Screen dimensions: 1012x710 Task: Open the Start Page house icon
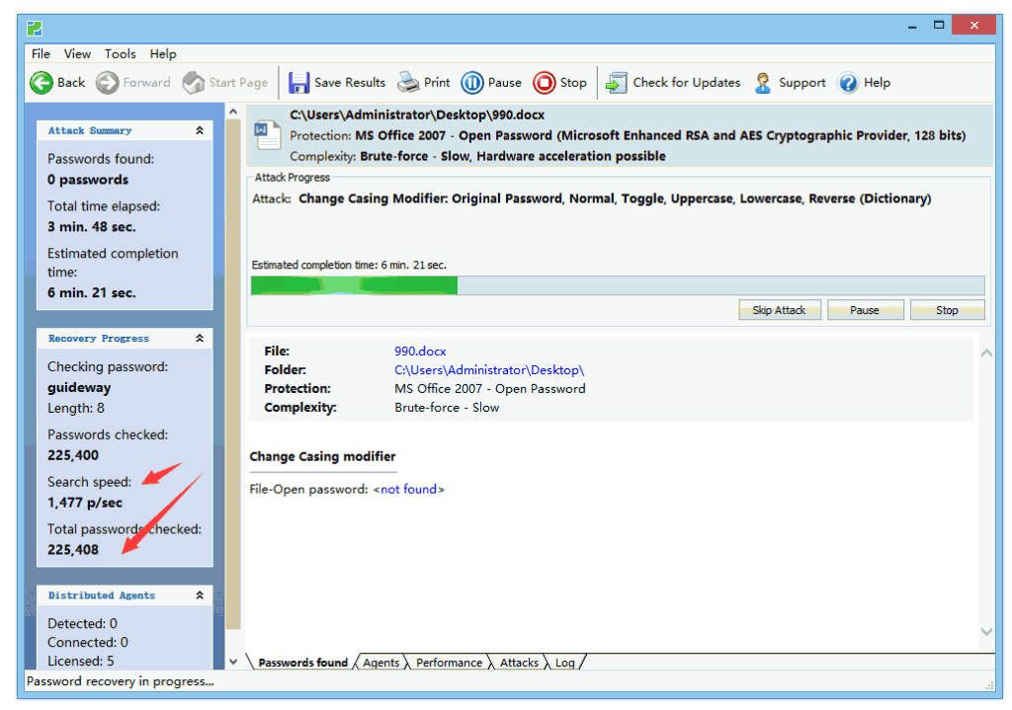tap(193, 83)
